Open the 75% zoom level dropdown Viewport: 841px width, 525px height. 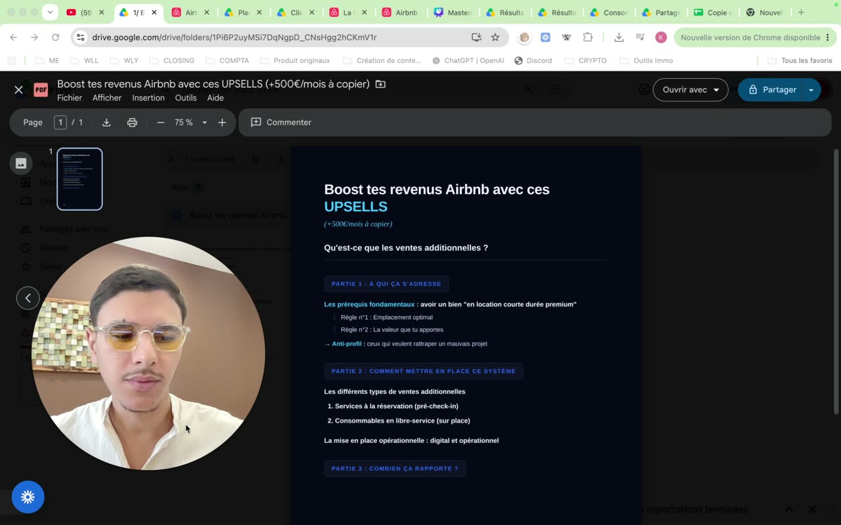pos(190,123)
